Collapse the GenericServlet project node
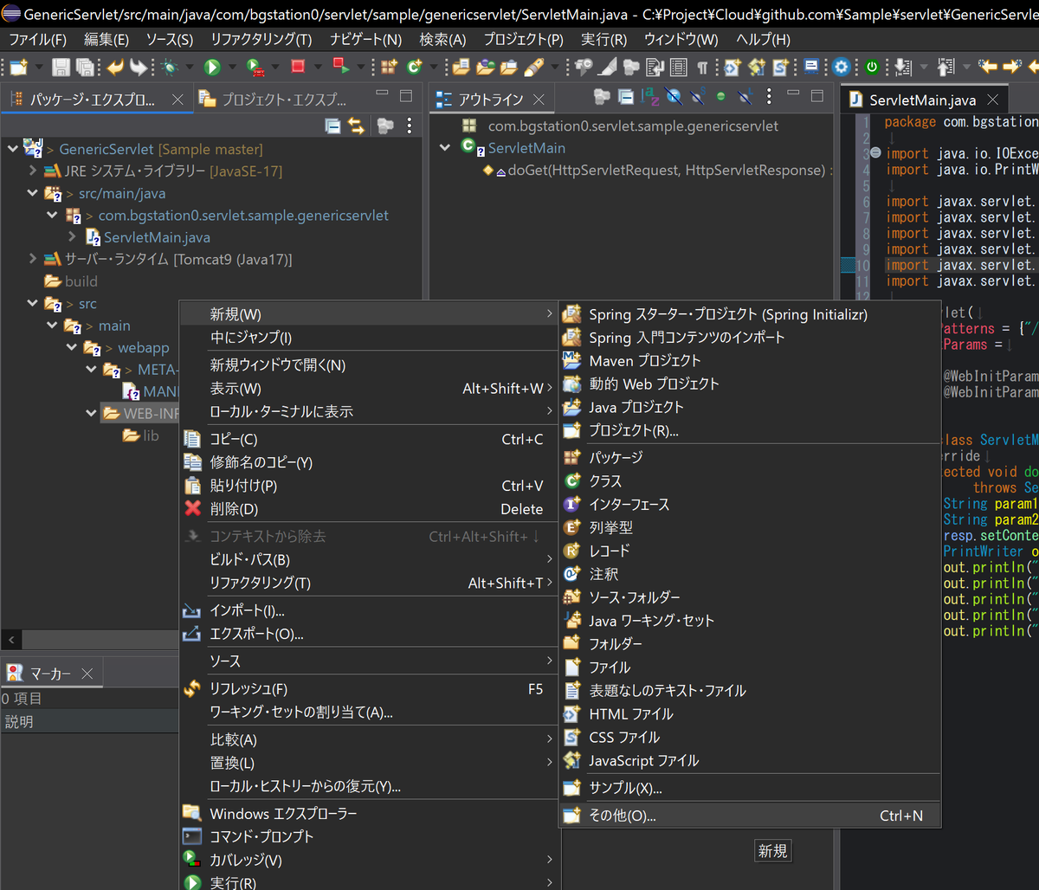The width and height of the screenshot is (1039, 890). click(x=12, y=149)
